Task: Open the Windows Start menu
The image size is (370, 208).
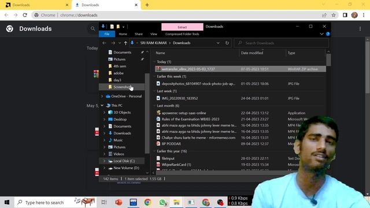Action: click(7, 202)
